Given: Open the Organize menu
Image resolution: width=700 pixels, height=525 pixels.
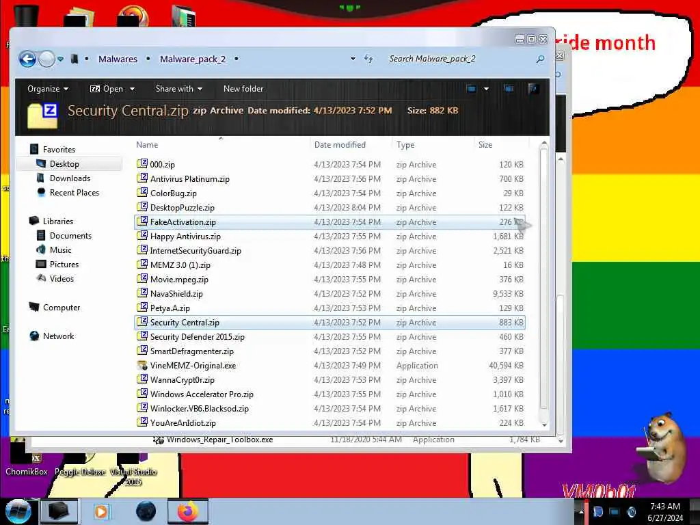Looking at the screenshot, I should click(48, 89).
